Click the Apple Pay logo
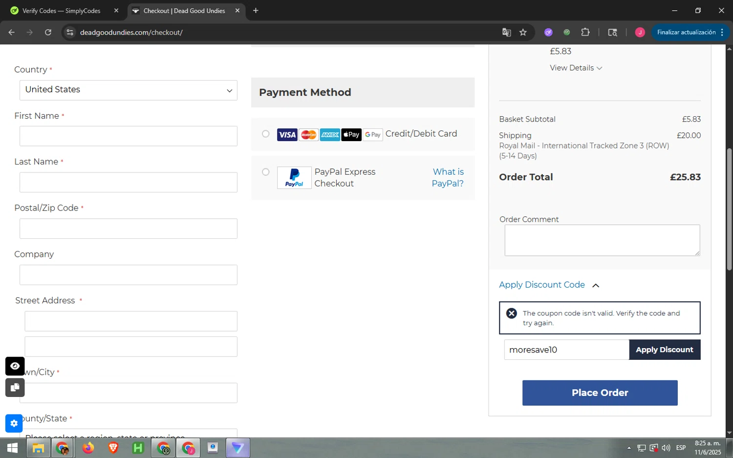The height and width of the screenshot is (458, 733). (351, 135)
